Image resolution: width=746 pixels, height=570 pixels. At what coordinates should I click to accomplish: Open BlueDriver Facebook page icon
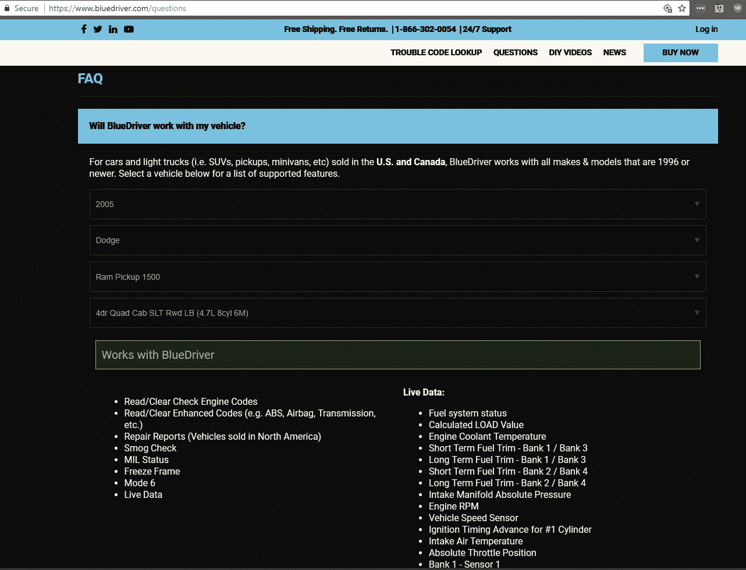tap(84, 29)
